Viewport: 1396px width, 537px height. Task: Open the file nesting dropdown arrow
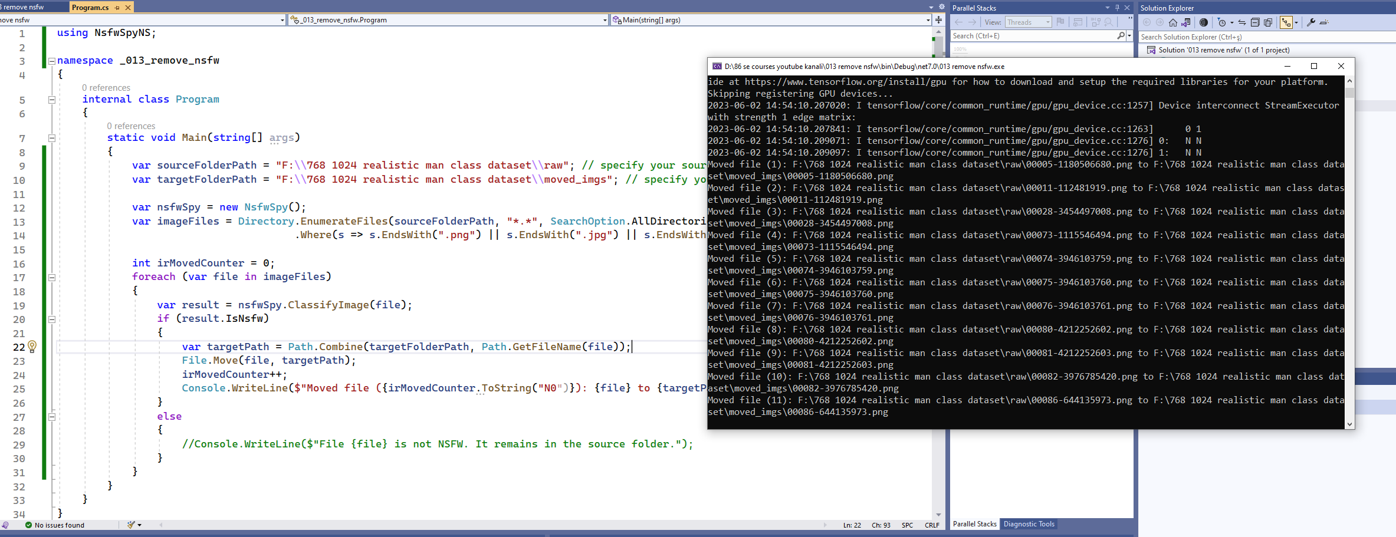point(1296,23)
